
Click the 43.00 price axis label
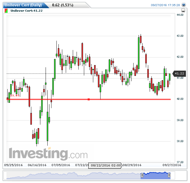[x=180, y=36]
